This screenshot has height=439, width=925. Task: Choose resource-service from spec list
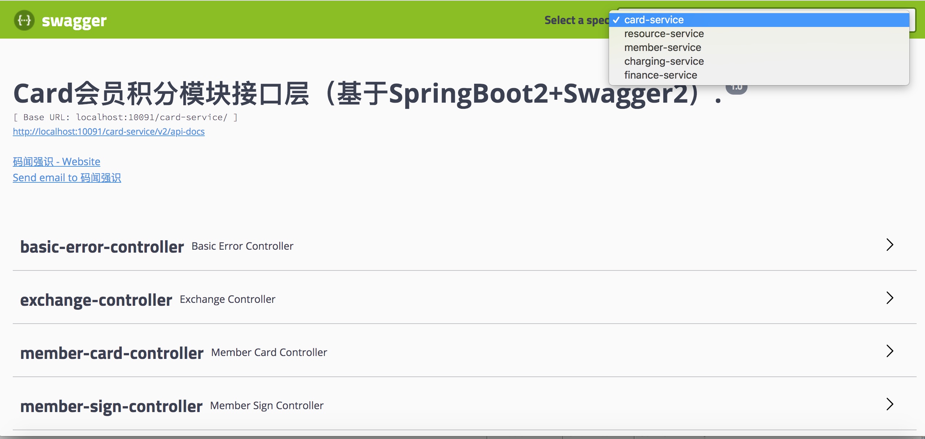(x=663, y=33)
